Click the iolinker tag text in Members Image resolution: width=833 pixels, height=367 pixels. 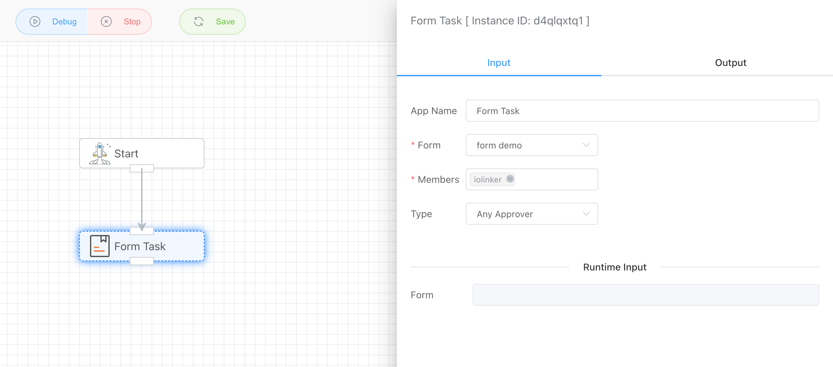487,179
